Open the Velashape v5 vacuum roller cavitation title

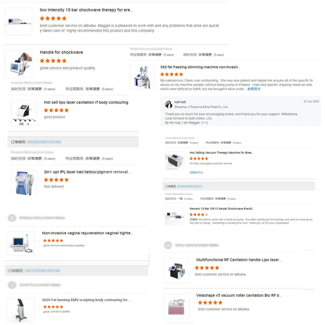239,296
